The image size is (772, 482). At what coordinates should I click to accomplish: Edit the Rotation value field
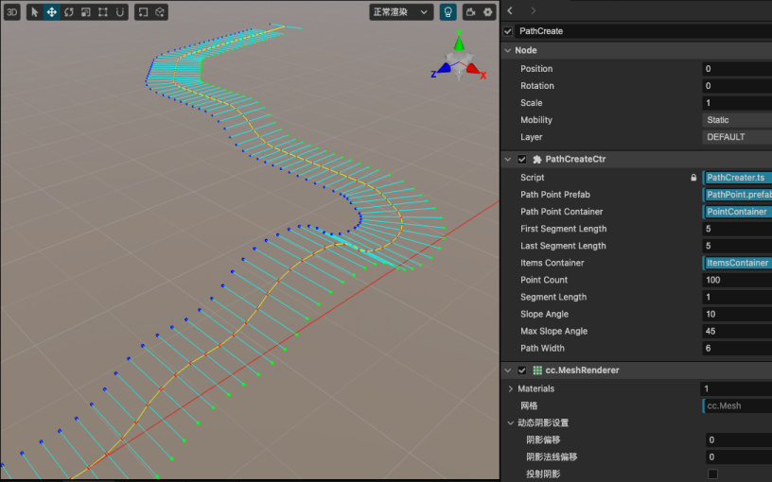tap(737, 86)
